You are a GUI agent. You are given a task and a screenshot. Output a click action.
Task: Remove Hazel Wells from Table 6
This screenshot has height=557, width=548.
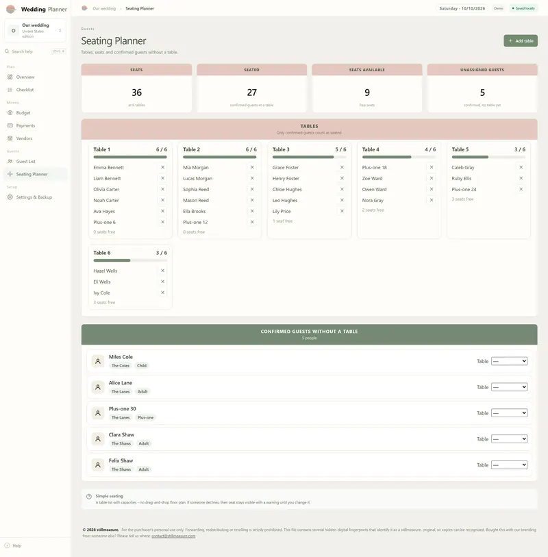[162, 271]
